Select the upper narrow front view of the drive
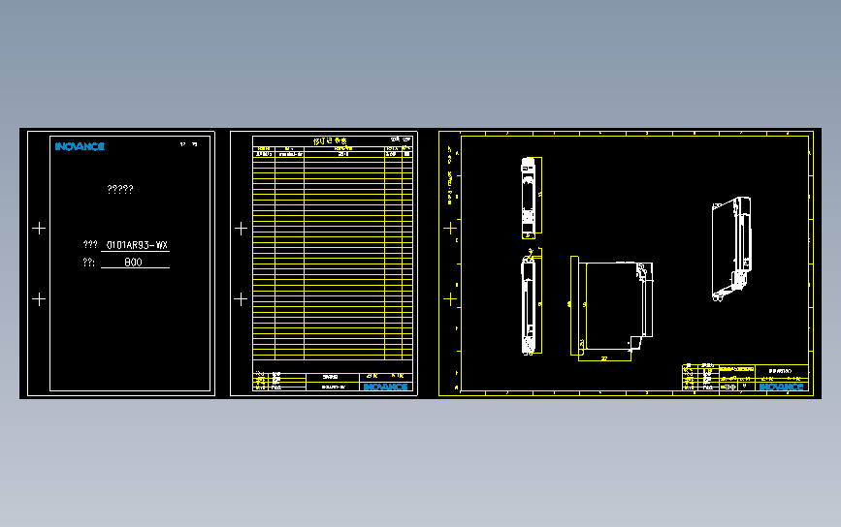The image size is (841, 527). click(x=529, y=198)
